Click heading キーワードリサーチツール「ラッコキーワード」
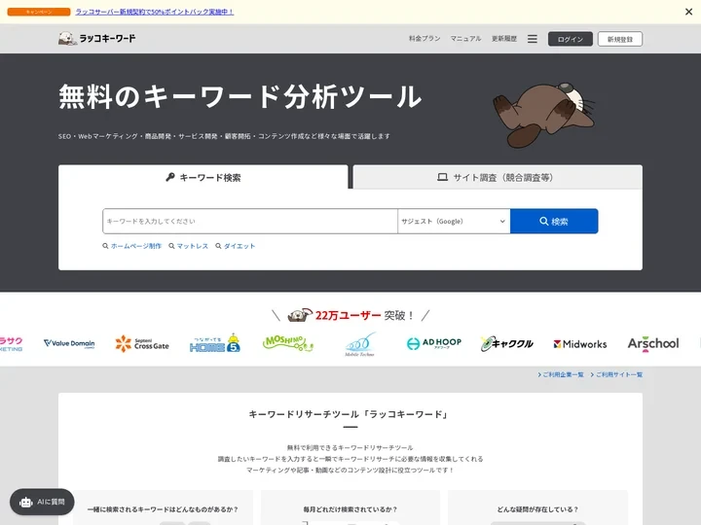Viewport: 701px width, 525px height. click(x=350, y=414)
